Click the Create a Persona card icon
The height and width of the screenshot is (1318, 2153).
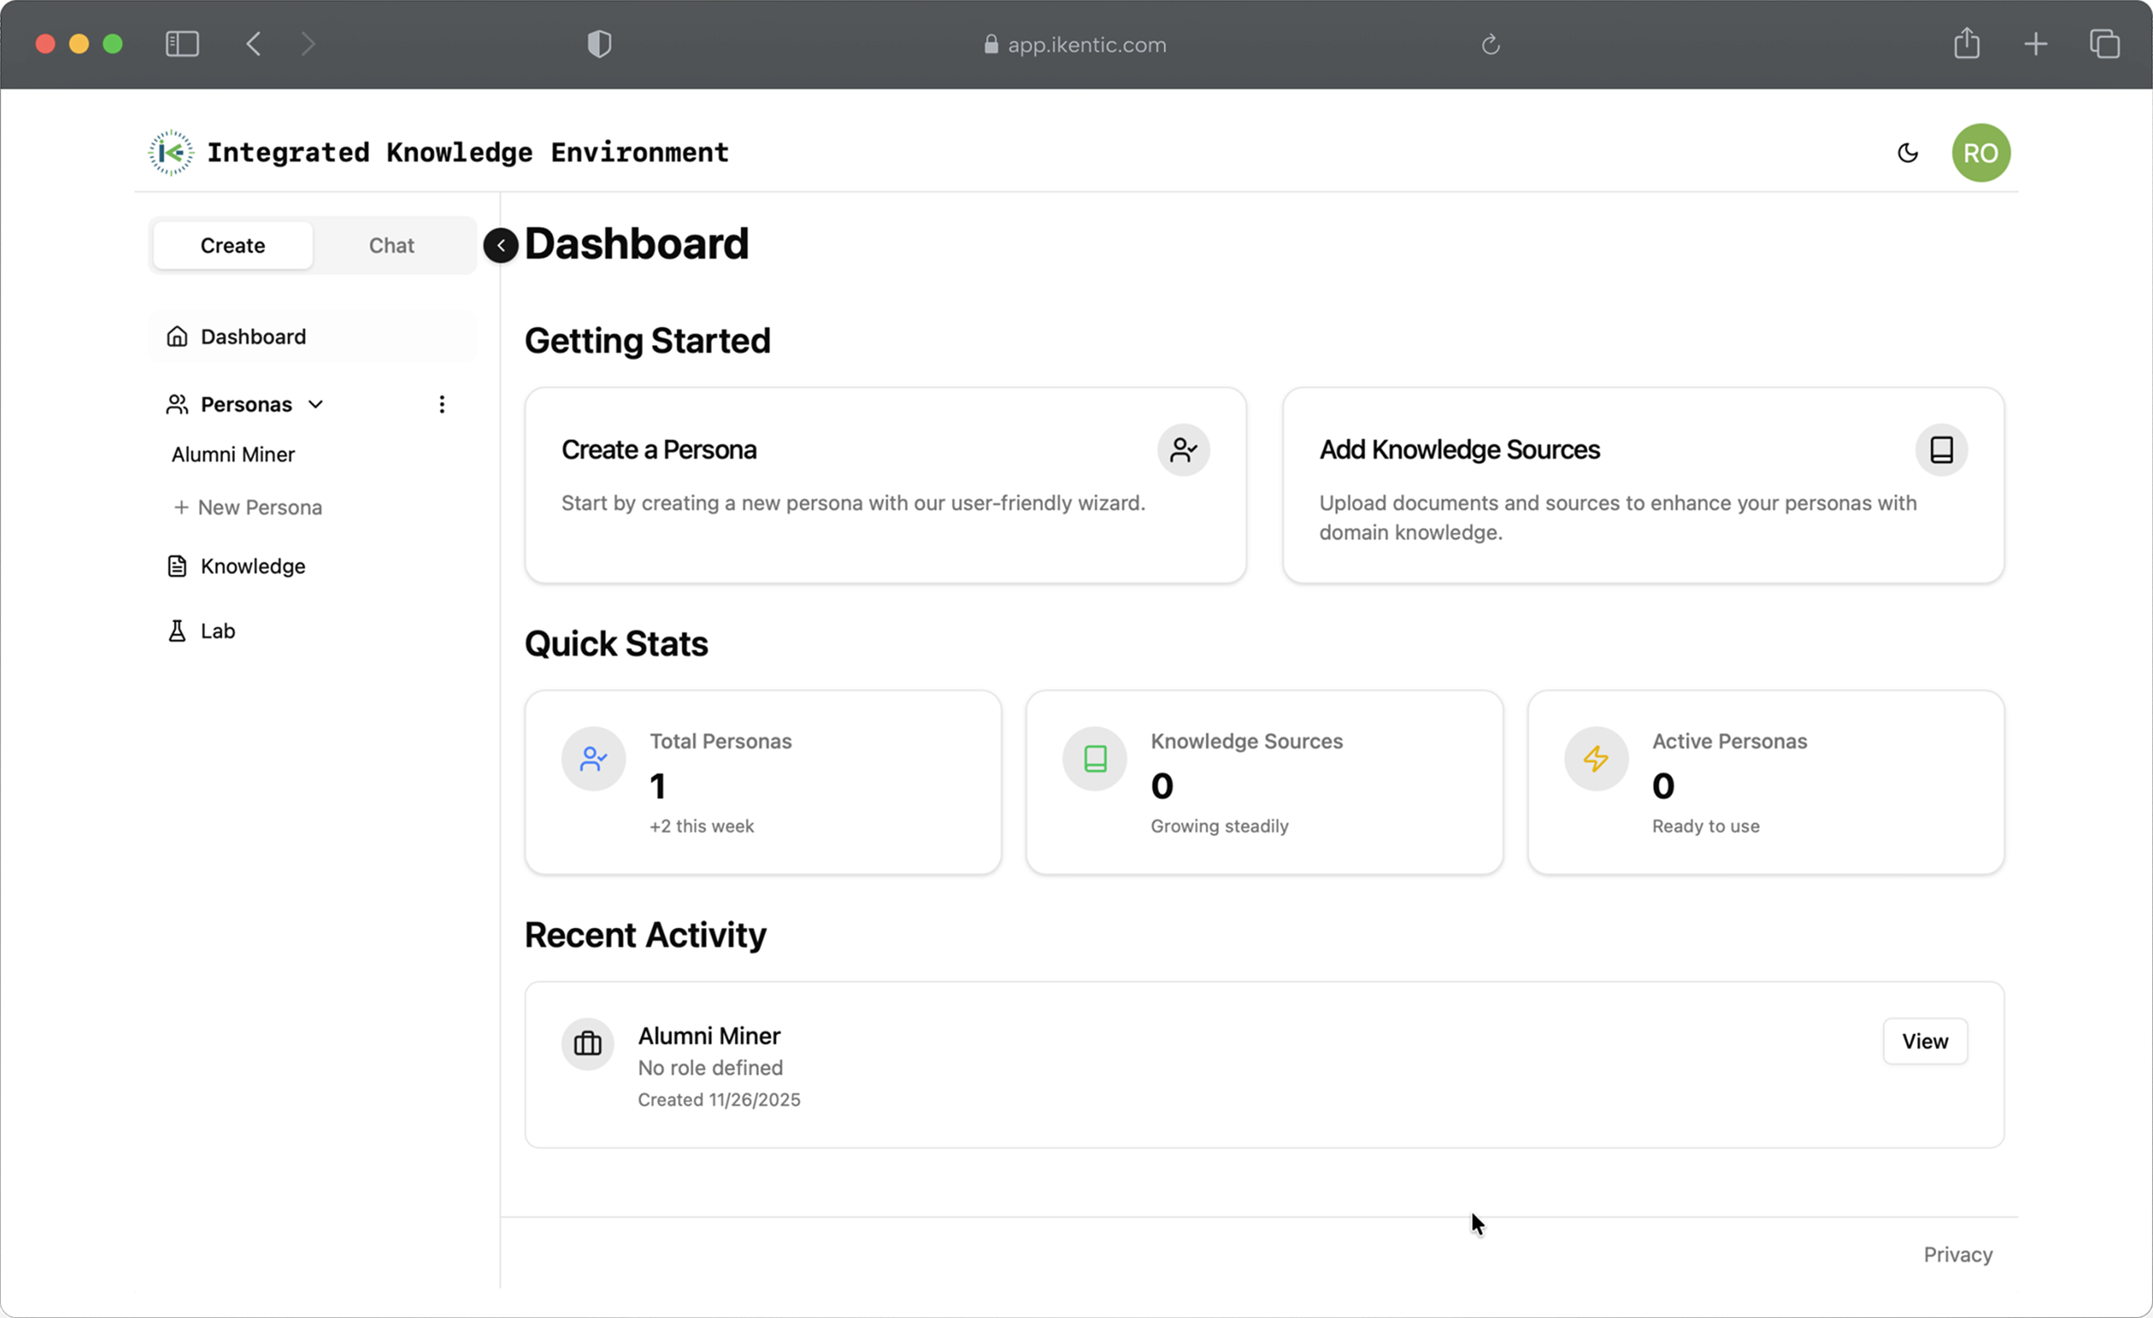click(1184, 450)
